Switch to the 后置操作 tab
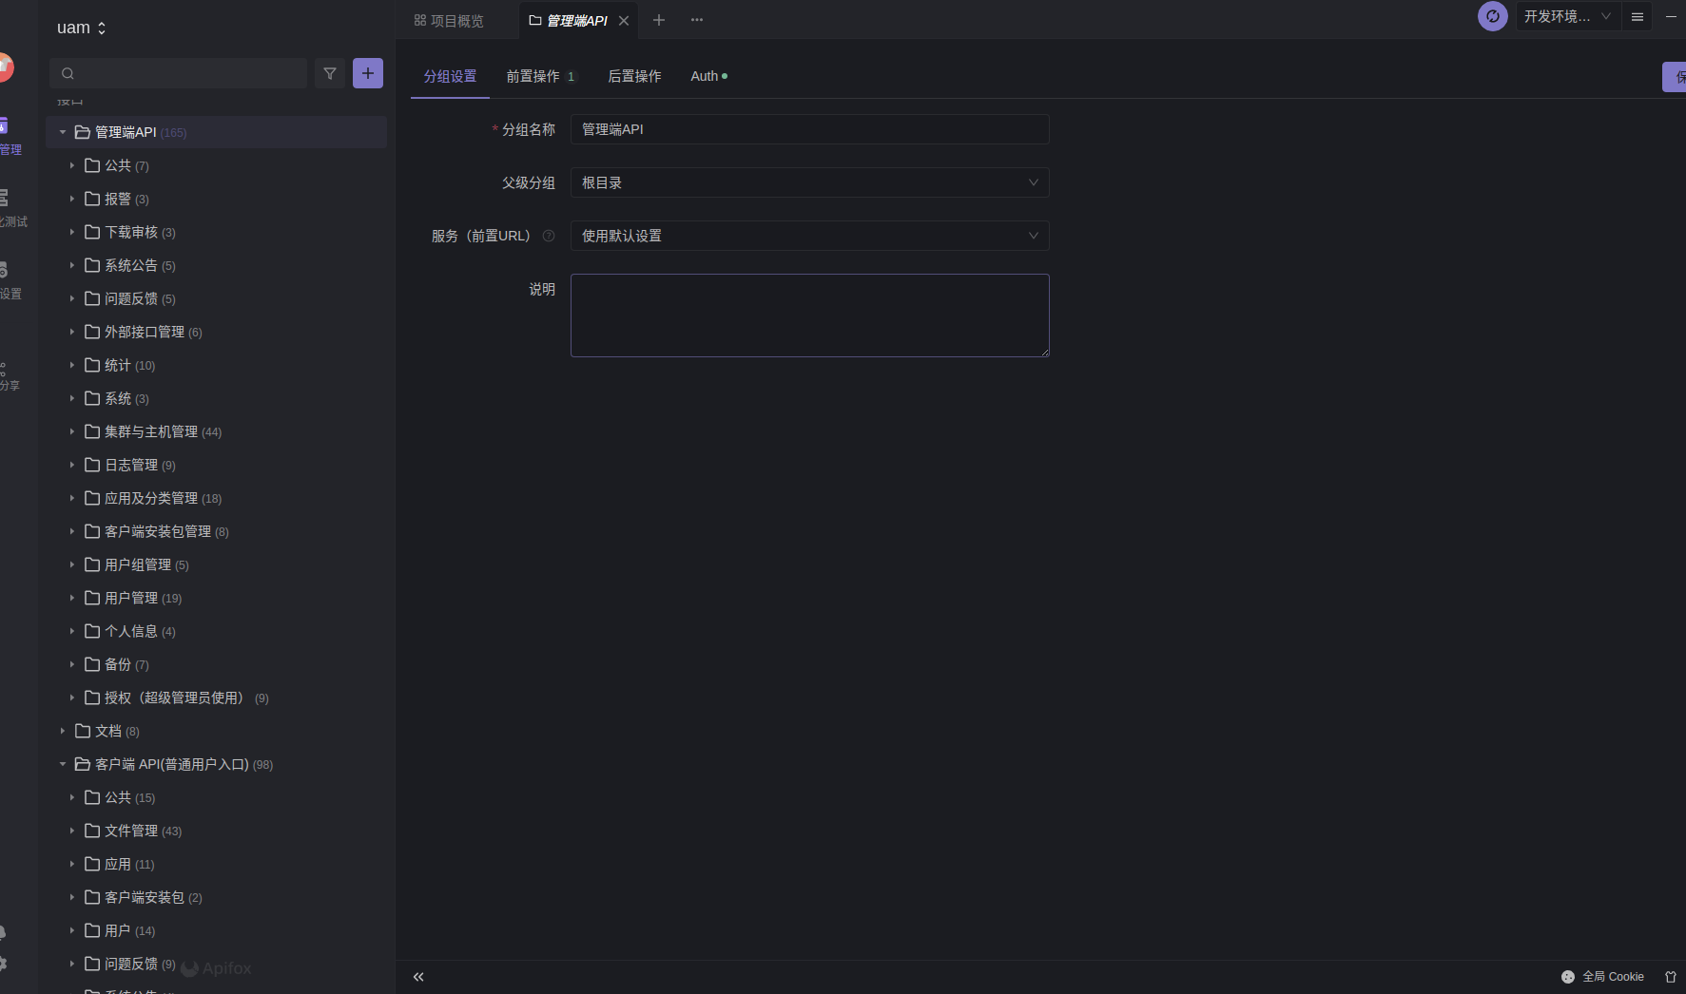The image size is (1686, 994). (x=634, y=76)
